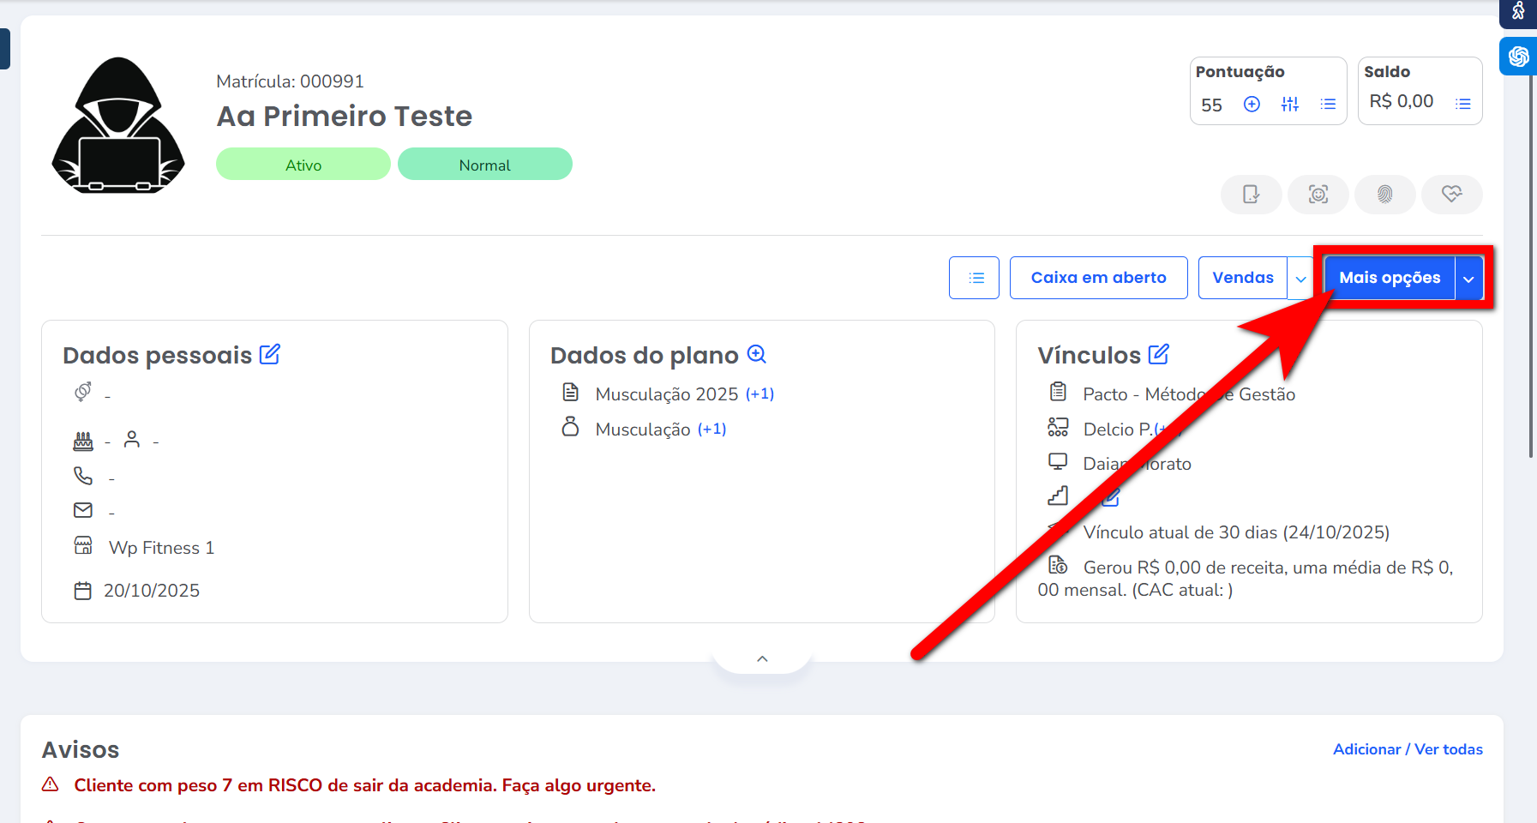Edit Dados pessoais with pencil icon
Viewport: 1537px width, 823px height.
click(270, 354)
